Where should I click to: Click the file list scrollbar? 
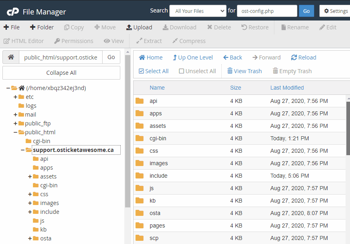(348, 128)
